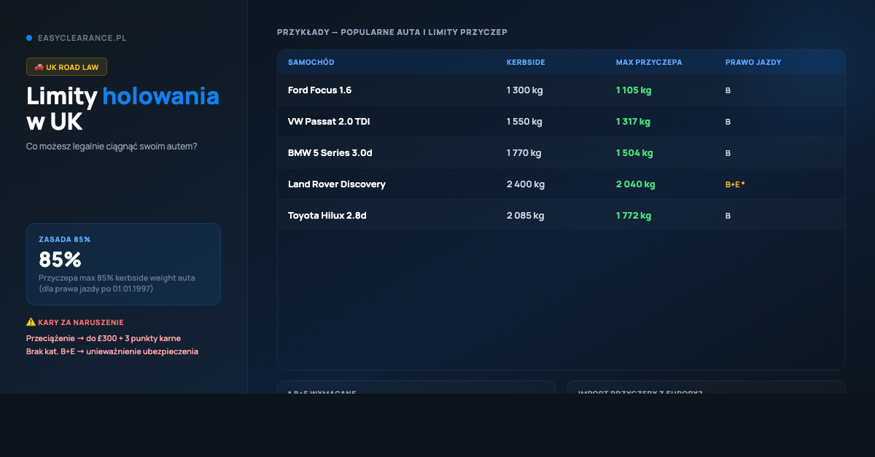
Task: Click the subtitle 'Co możesz legalnie ciągnąć swoim autem?'
Action: [112, 147]
